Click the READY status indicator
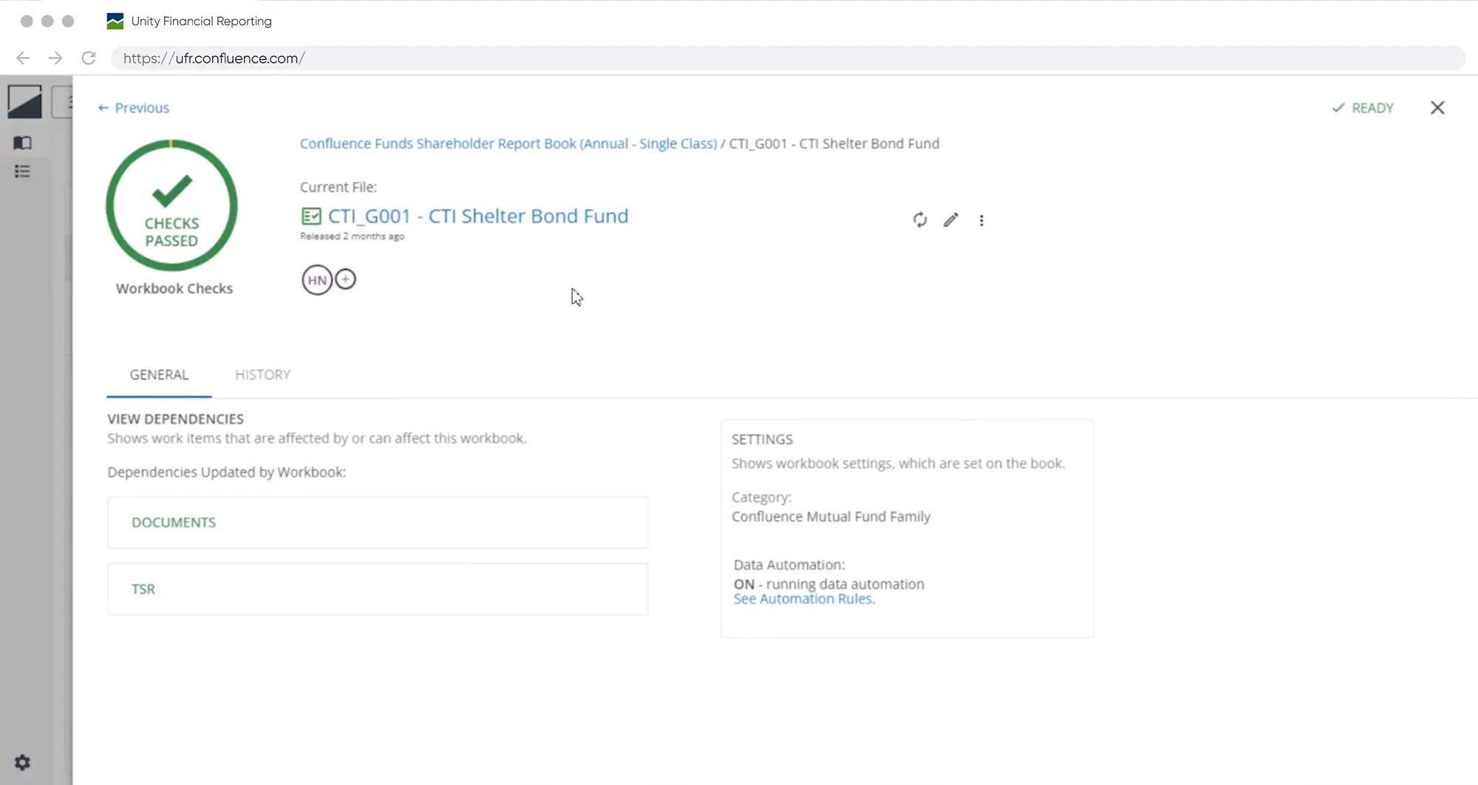 point(1363,108)
